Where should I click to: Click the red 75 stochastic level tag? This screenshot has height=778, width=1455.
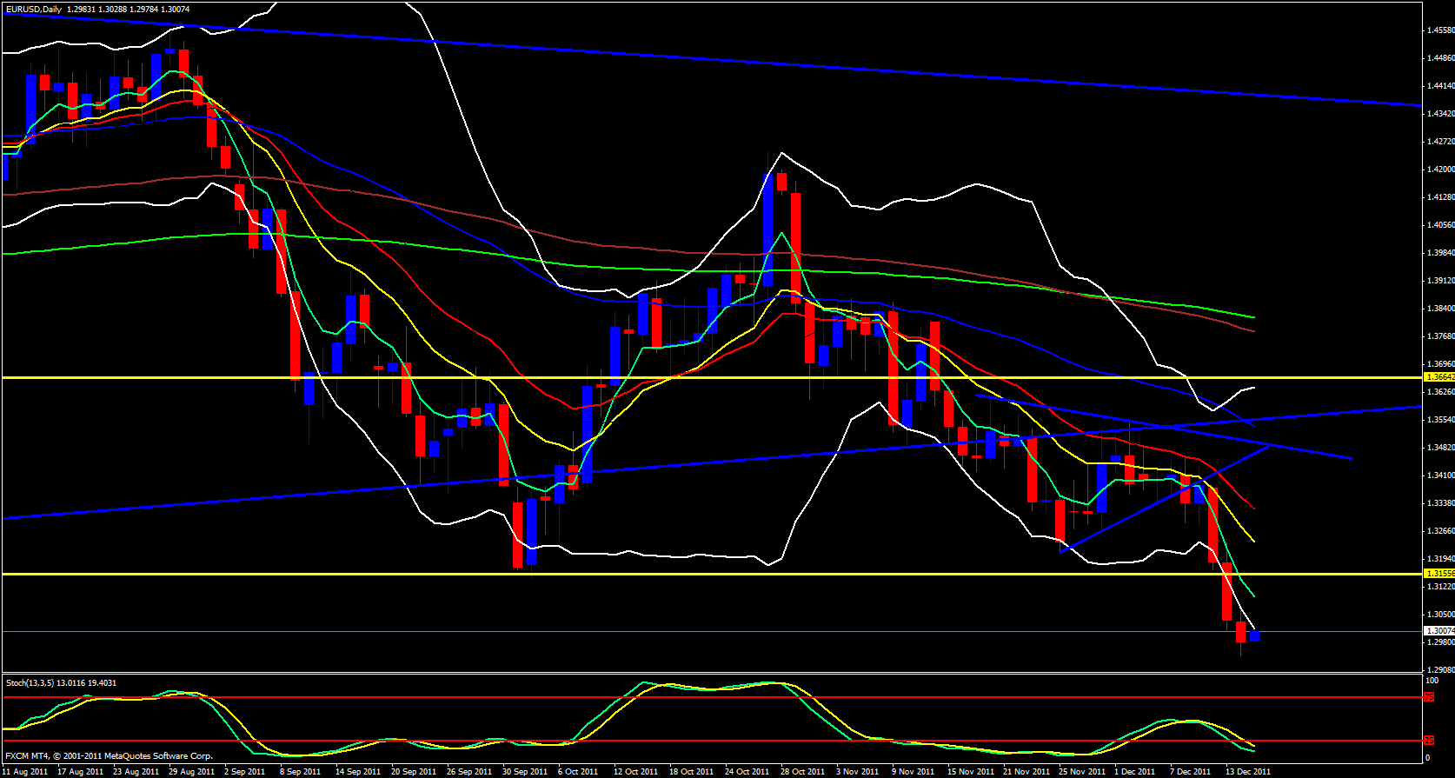click(1428, 697)
